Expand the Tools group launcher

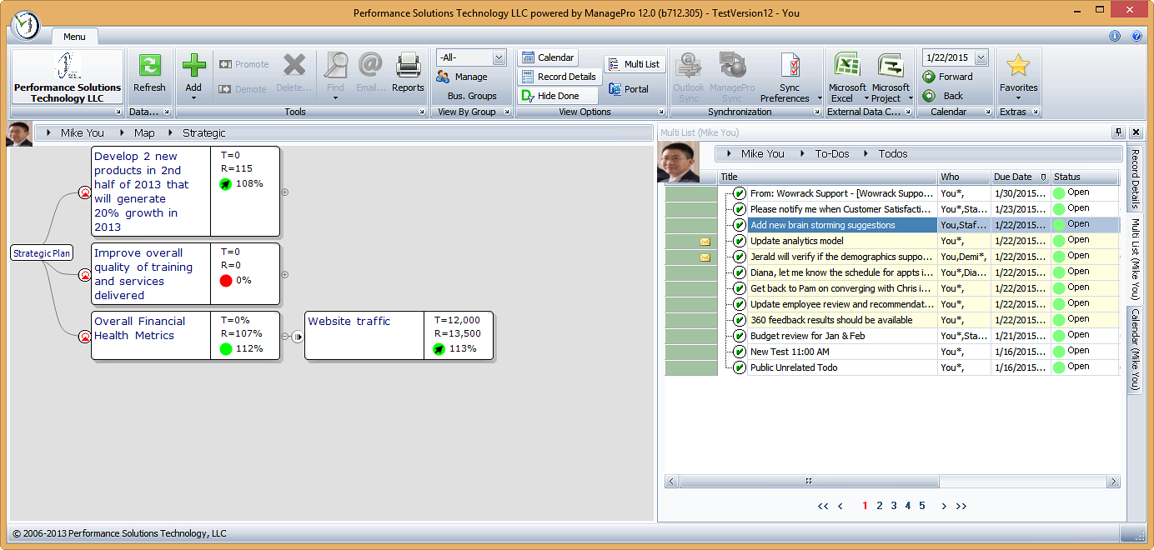pyautogui.click(x=421, y=112)
